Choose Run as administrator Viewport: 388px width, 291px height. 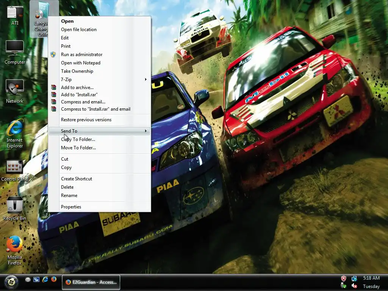(x=100, y=55)
